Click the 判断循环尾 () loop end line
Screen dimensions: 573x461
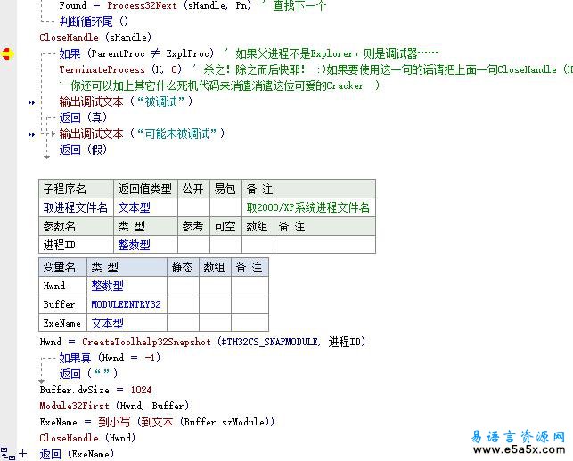(x=87, y=21)
